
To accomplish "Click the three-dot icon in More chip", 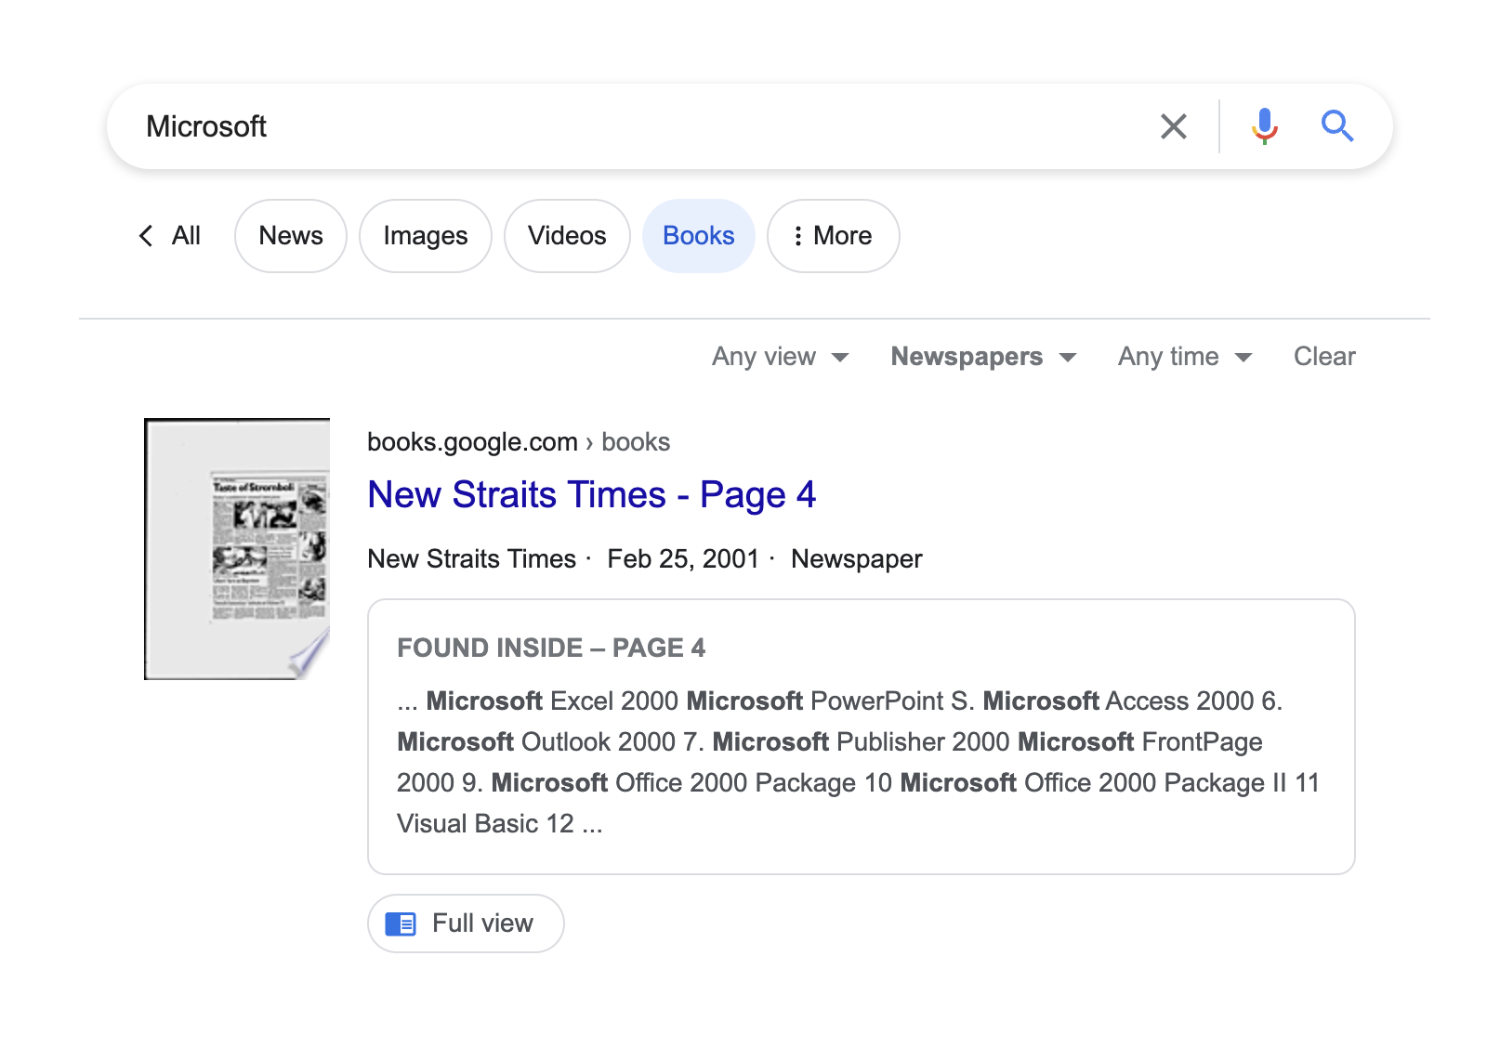I will pos(797,236).
